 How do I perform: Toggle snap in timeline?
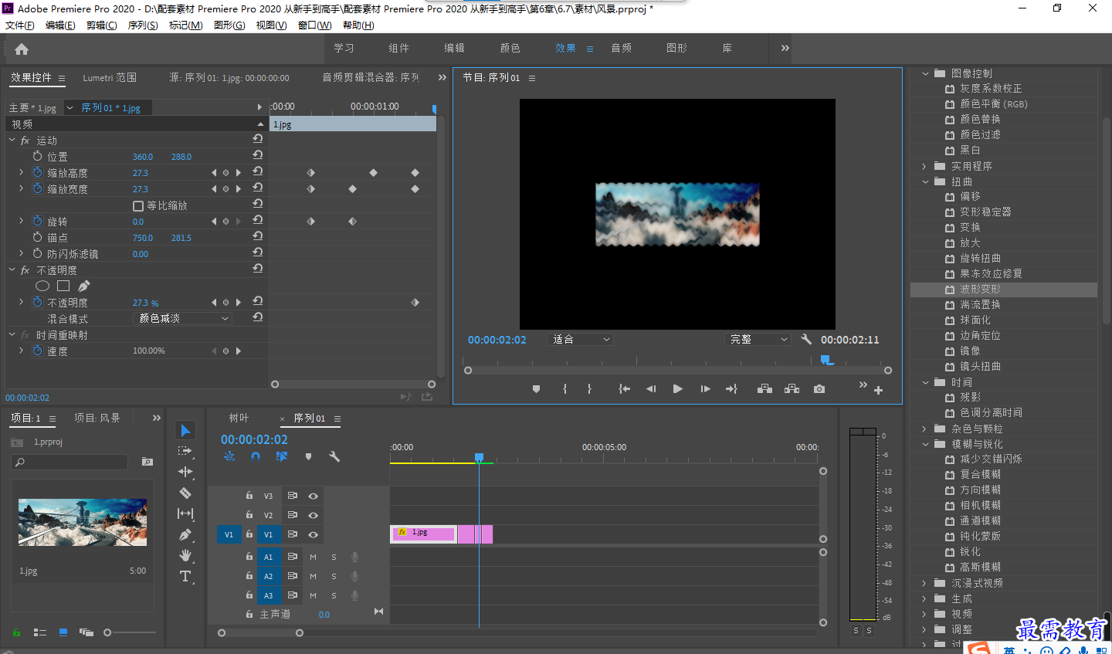[256, 456]
